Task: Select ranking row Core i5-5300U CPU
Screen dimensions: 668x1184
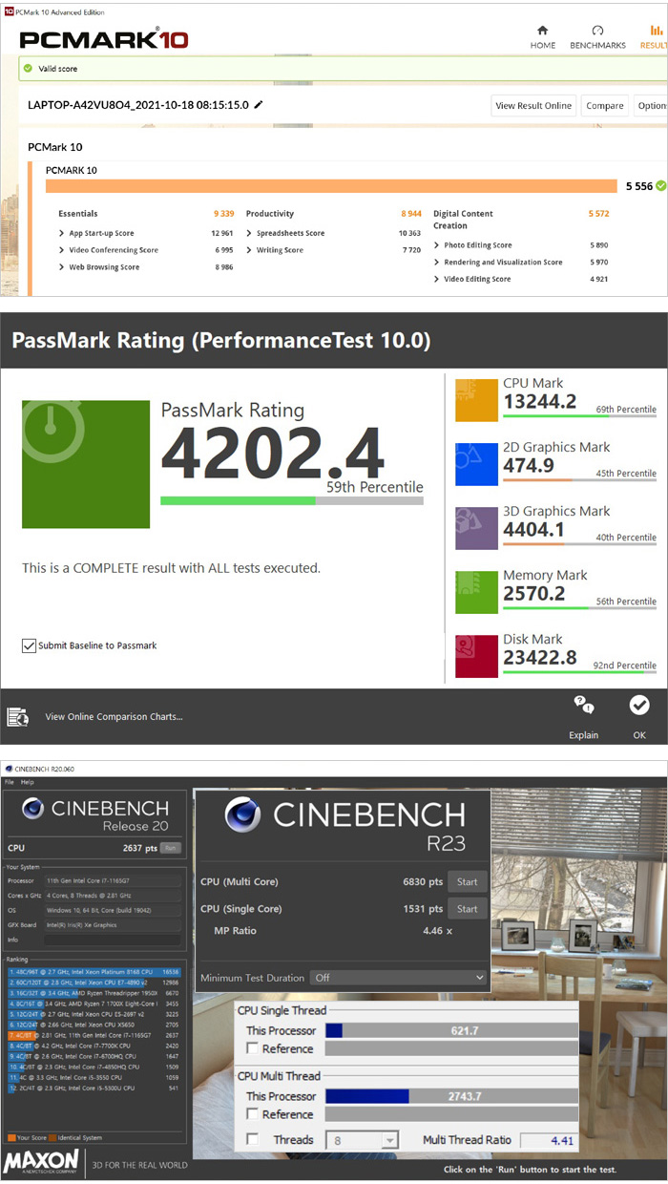Action: [x=94, y=1088]
